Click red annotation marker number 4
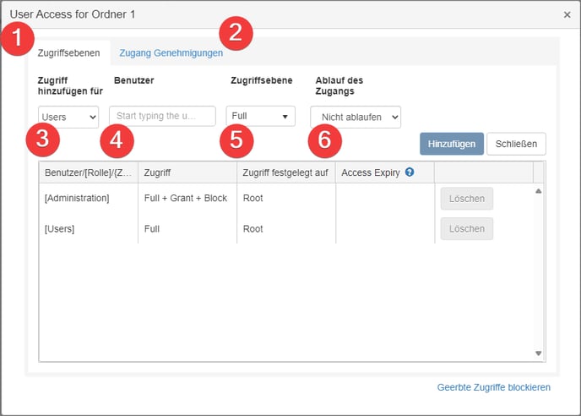581x416 pixels. [117, 141]
